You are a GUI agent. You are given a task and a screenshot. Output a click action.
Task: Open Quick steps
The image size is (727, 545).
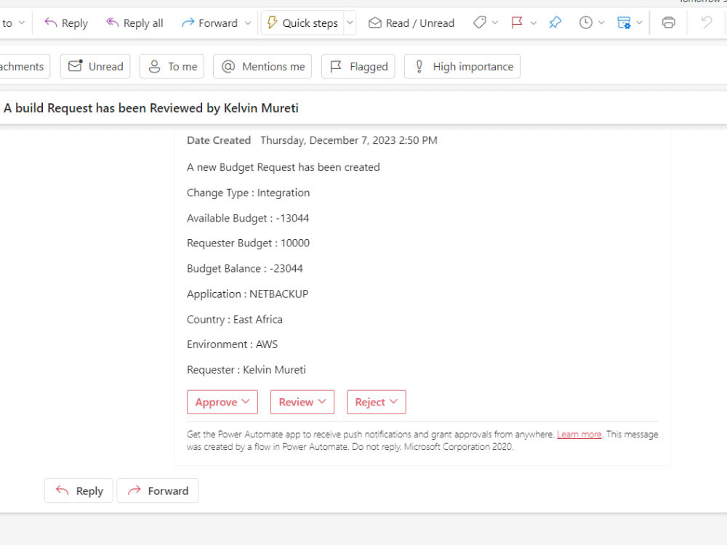[302, 23]
